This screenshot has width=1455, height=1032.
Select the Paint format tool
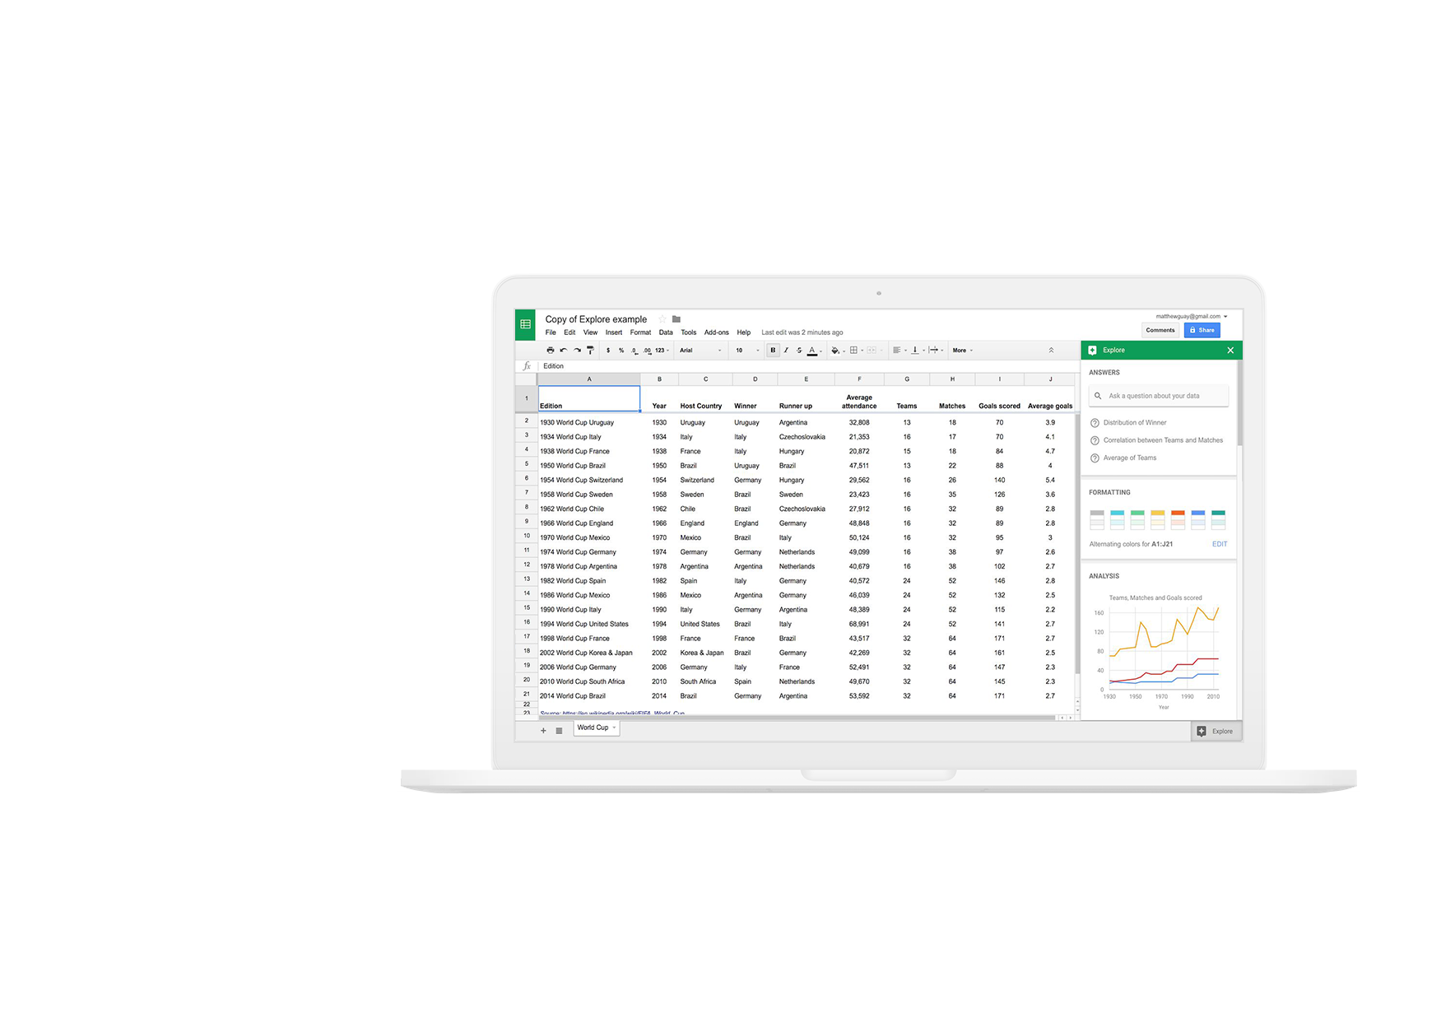590,351
